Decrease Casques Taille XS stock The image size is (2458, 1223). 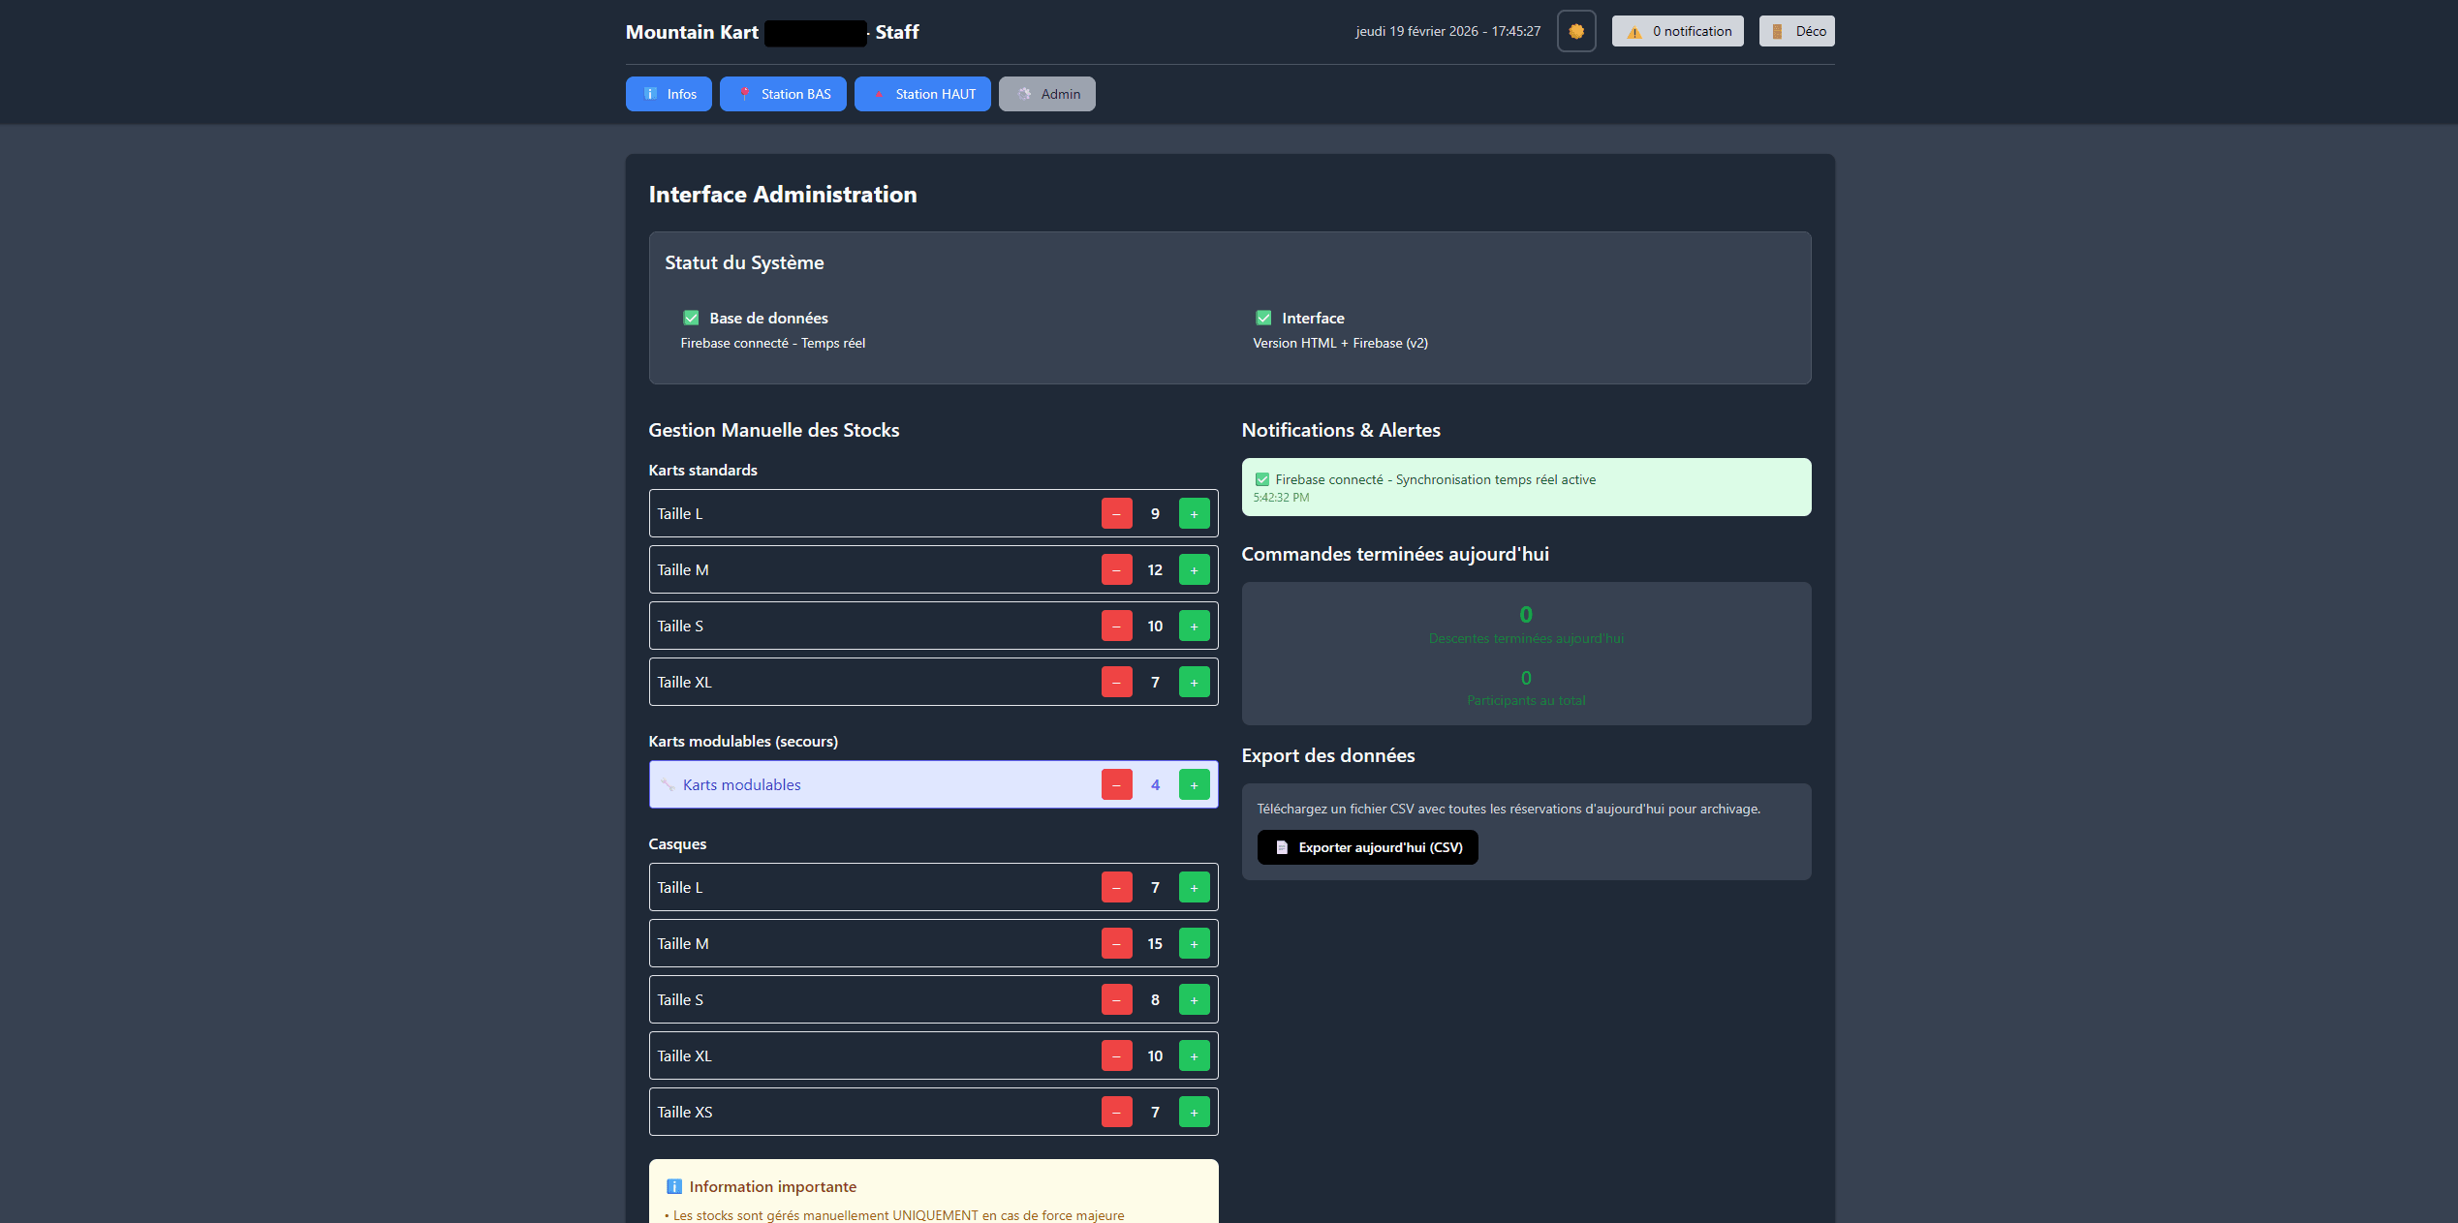coord(1116,1113)
